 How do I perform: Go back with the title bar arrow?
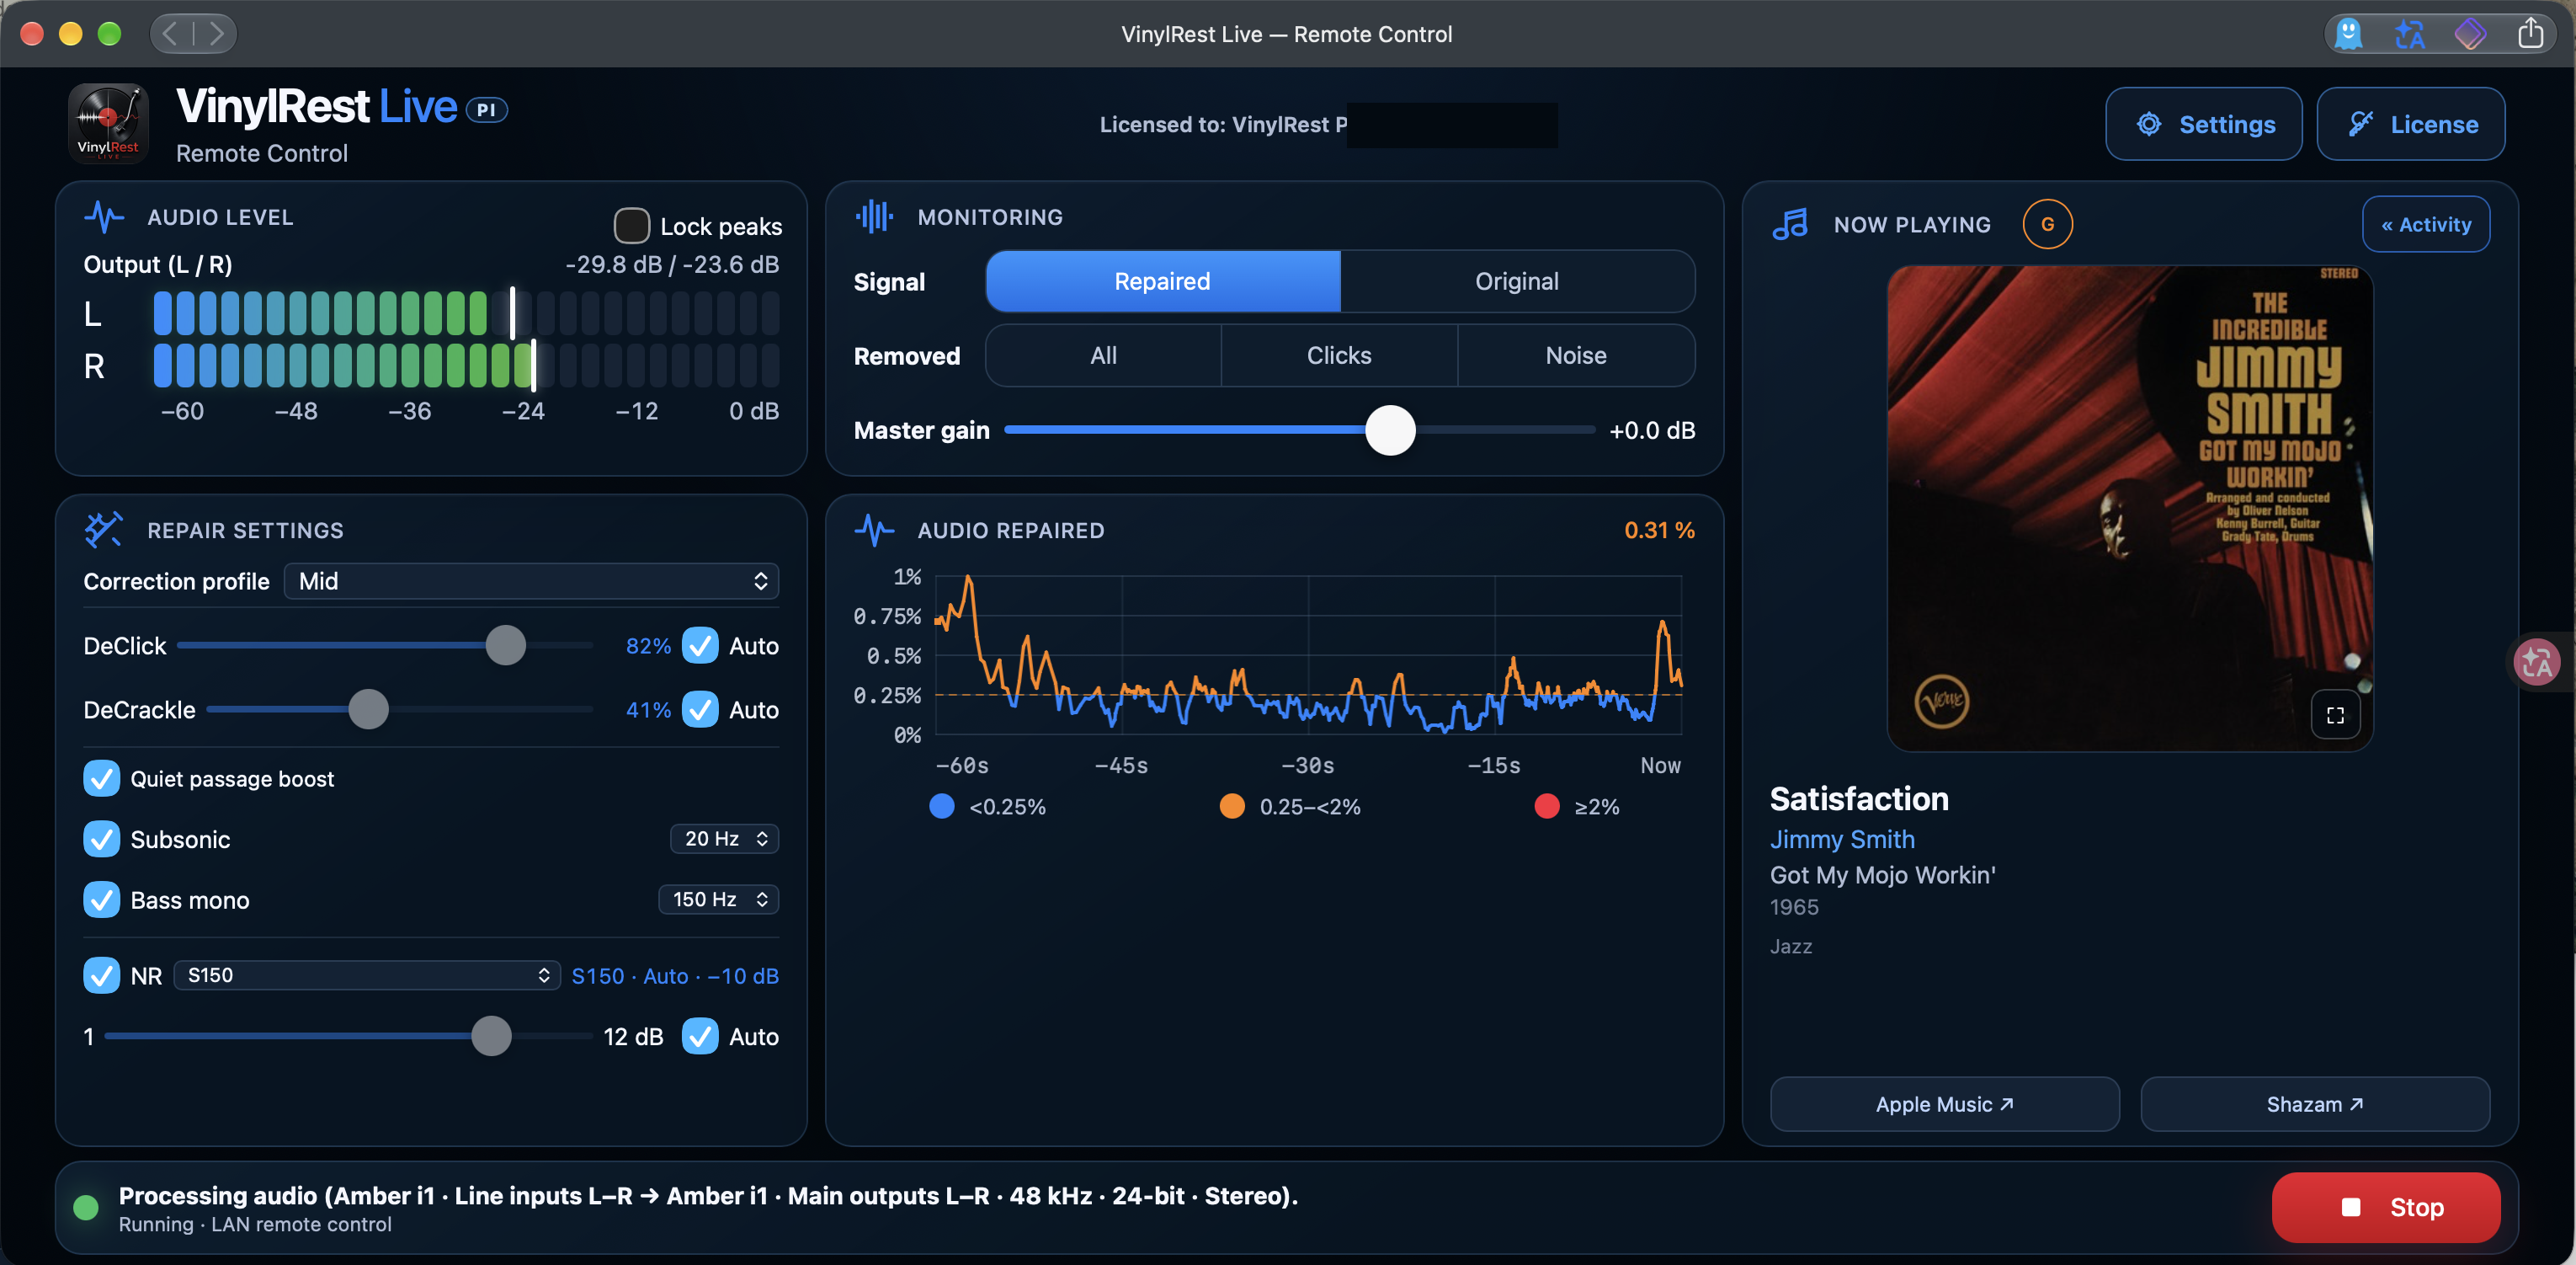pyautogui.click(x=171, y=34)
